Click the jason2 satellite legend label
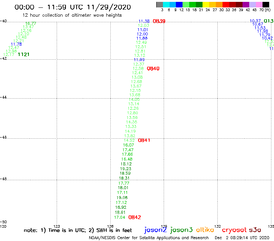 (x=156, y=230)
